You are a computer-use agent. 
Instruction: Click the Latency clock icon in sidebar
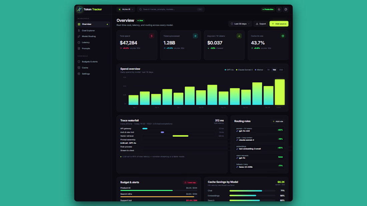pos(79,42)
